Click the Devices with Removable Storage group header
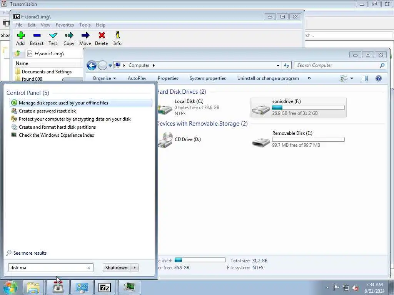Image resolution: width=394 pixels, height=295 pixels. coord(202,124)
